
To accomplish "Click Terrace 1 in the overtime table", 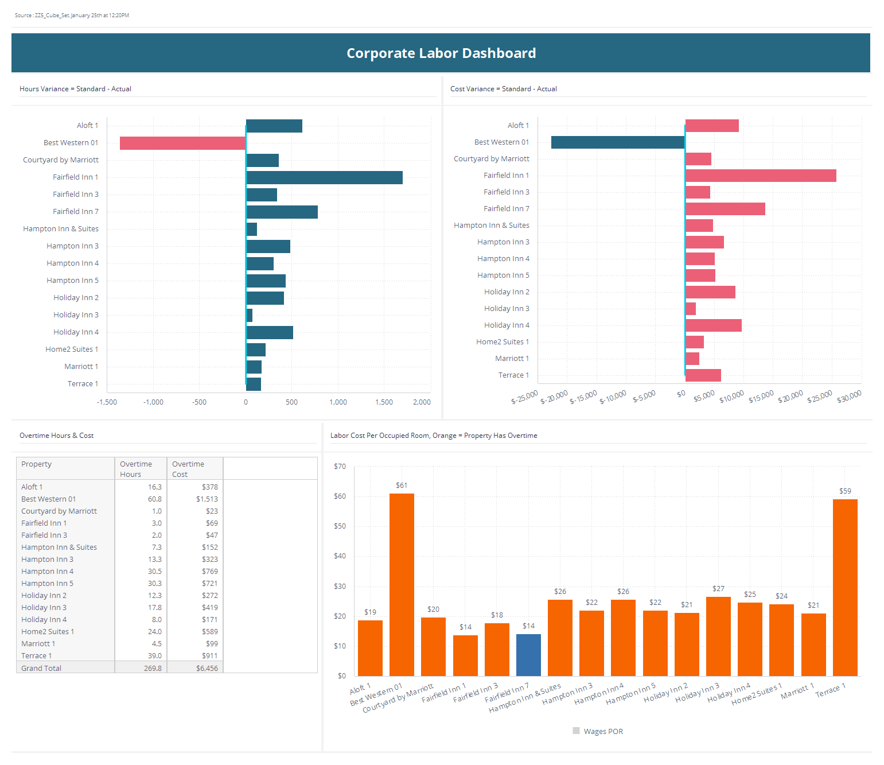I will tap(37, 656).
